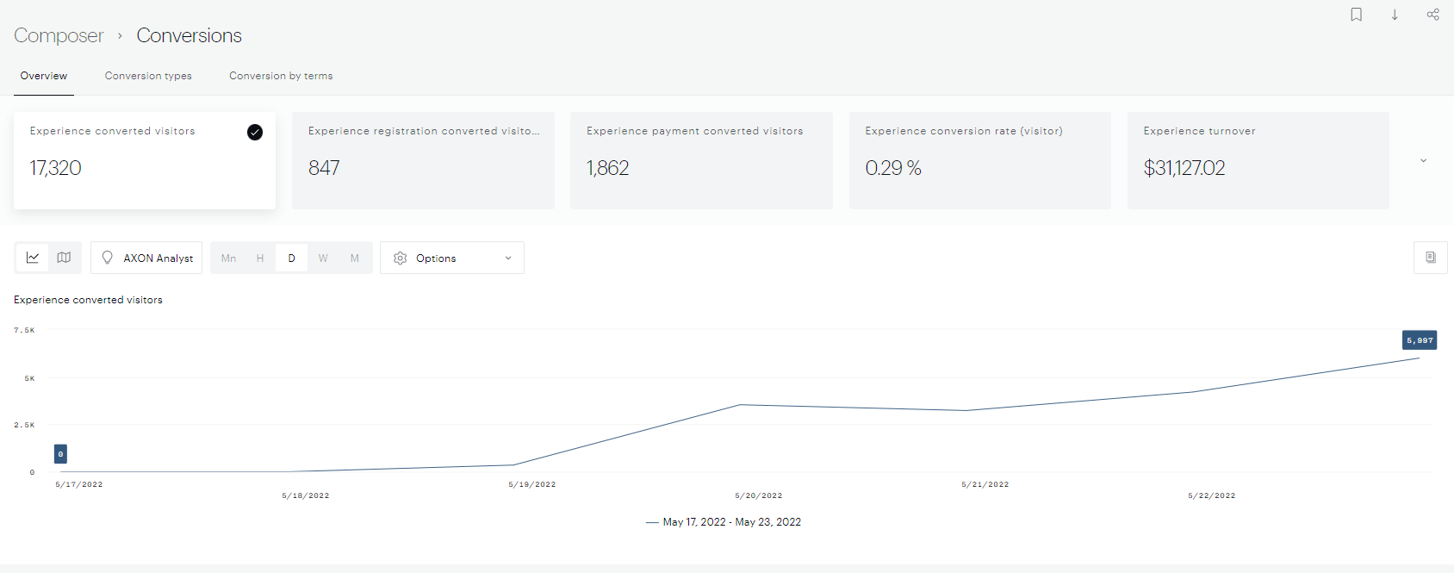
Task: Expand more metric cards with chevron
Action: 1423,160
